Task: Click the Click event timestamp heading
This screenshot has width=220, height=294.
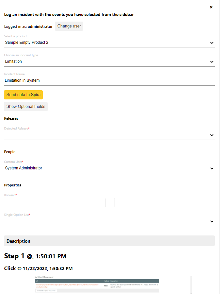Action: (x=38, y=268)
